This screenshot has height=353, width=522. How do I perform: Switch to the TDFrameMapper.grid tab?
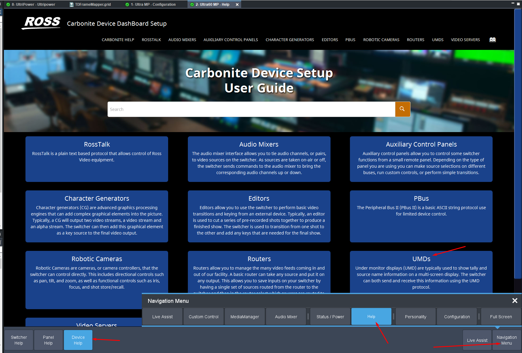click(90, 5)
